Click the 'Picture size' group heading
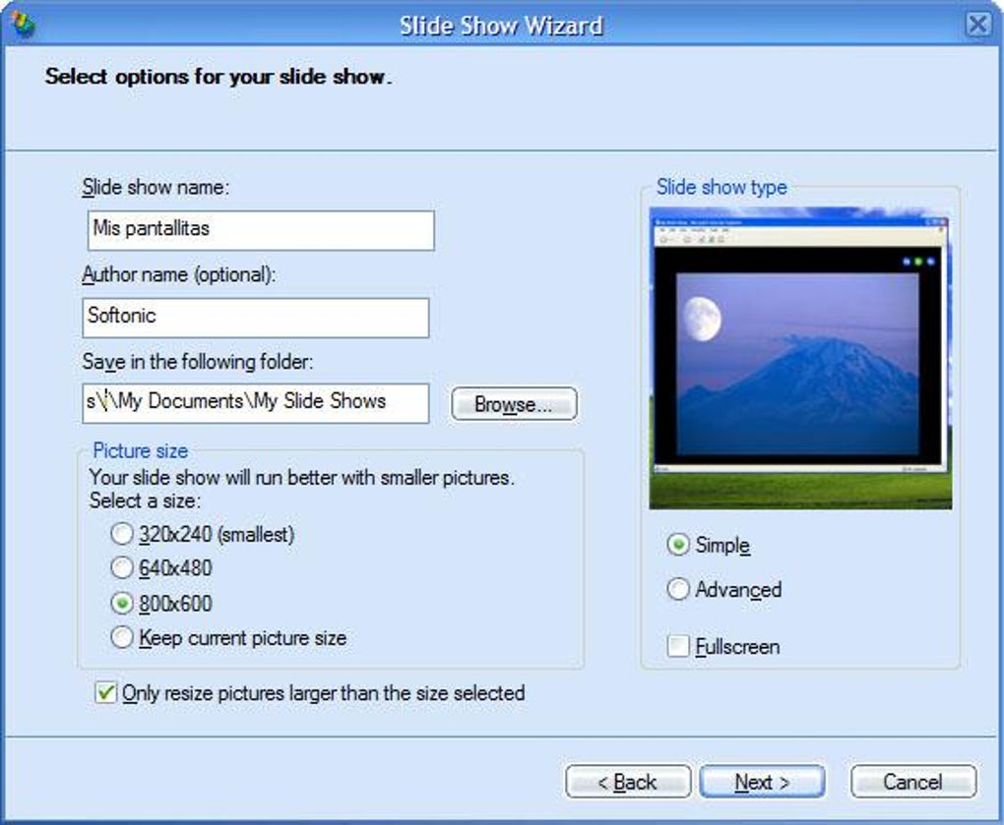 coord(140,451)
